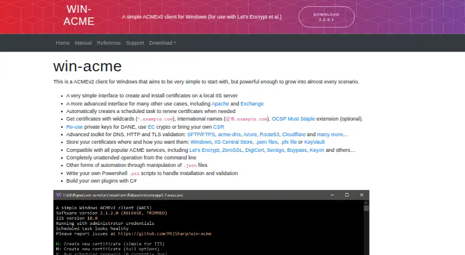Image resolution: width=465 pixels, height=255 pixels.
Task: Click 'Scheduled task looks healthy' terminal line
Action: coord(92,228)
